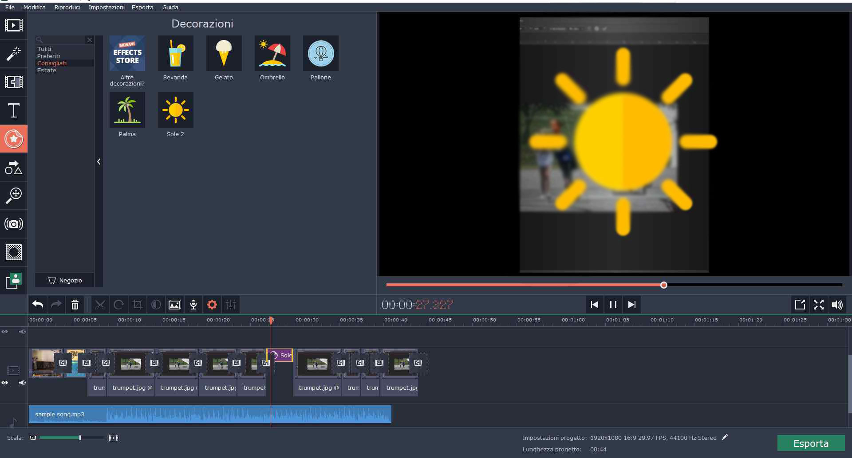Open the Impostazioni menu
852x458 pixels.
pos(106,7)
